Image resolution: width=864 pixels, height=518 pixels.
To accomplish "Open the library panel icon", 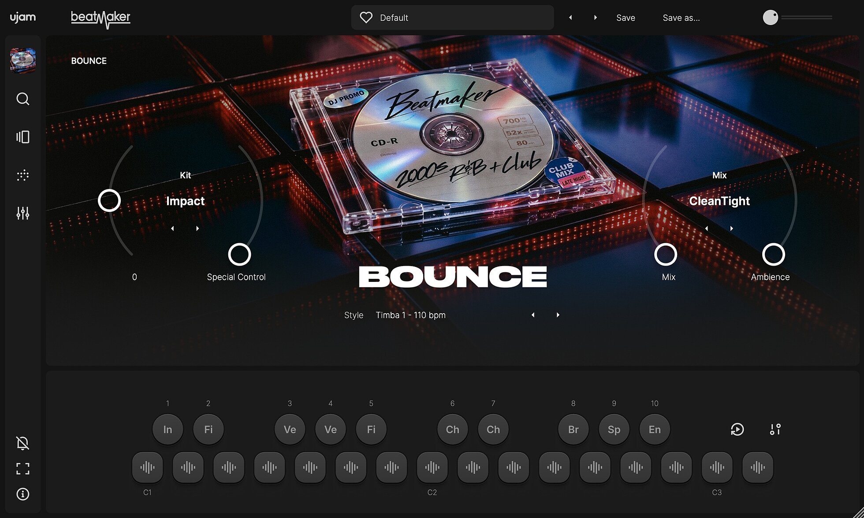I will (23, 137).
